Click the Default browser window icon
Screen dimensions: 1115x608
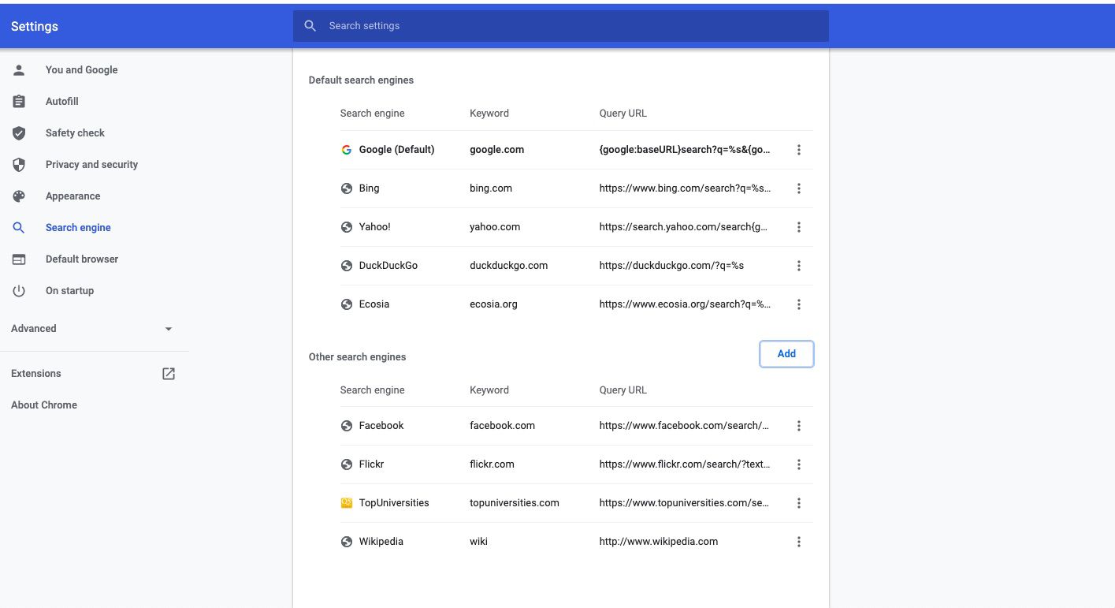click(19, 259)
